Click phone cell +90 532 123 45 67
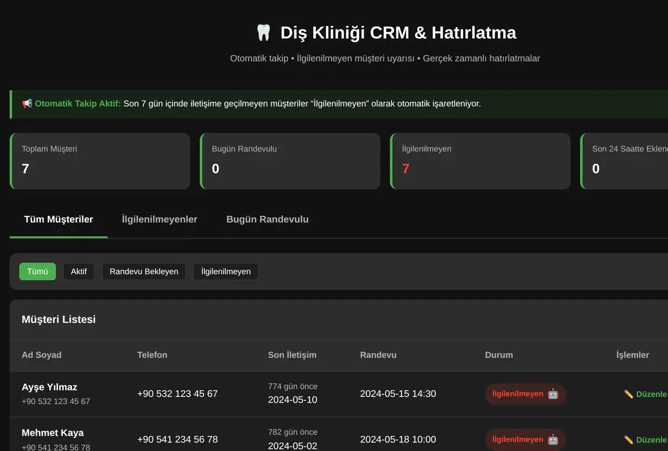668x451 pixels. click(x=177, y=394)
